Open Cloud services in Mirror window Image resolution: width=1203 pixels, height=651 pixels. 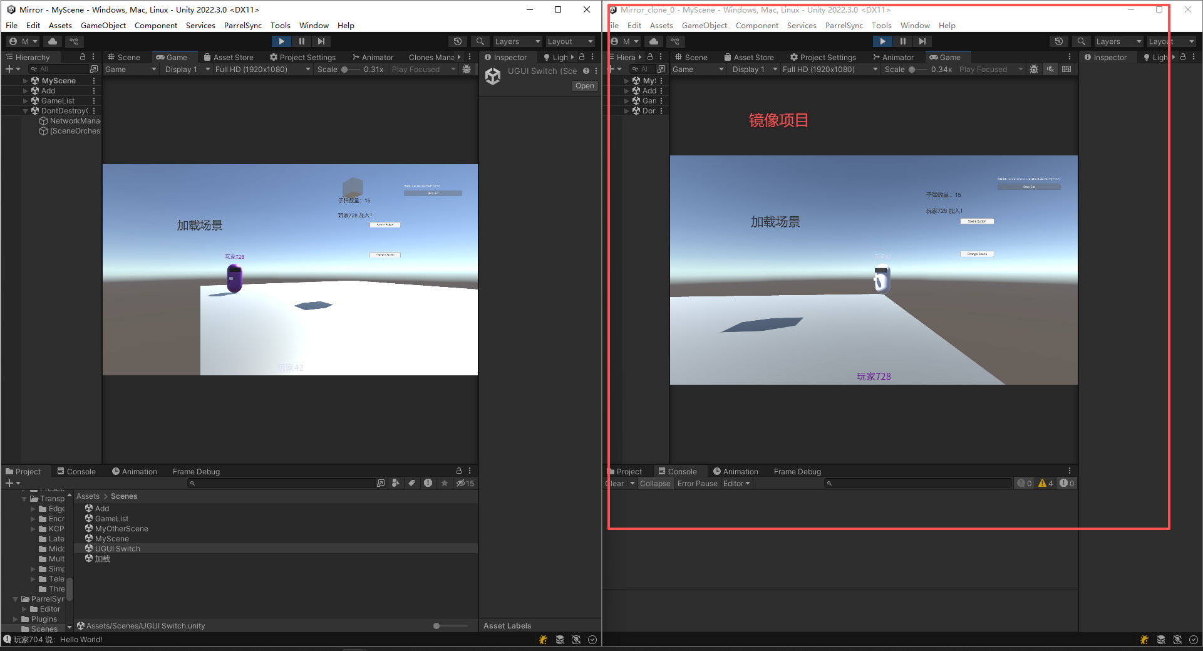(x=53, y=41)
